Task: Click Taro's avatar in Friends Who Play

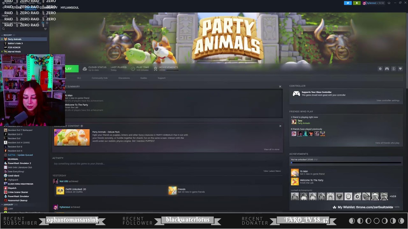Action: (294, 122)
